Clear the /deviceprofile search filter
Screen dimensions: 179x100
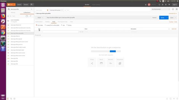(x=31, y=9)
